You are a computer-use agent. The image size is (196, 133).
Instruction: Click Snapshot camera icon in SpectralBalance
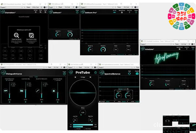coord(137,74)
